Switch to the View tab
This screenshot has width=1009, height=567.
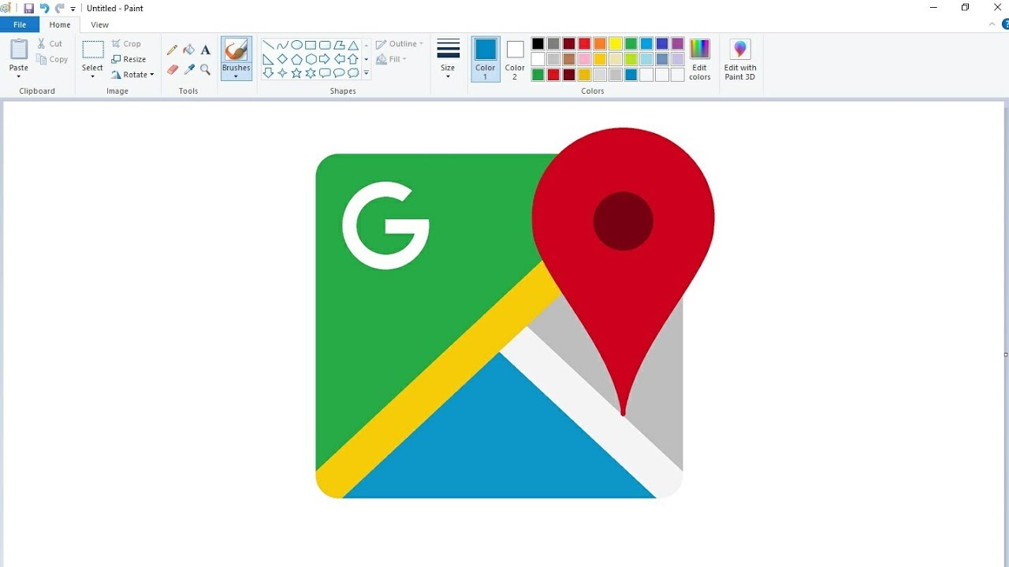pos(99,24)
